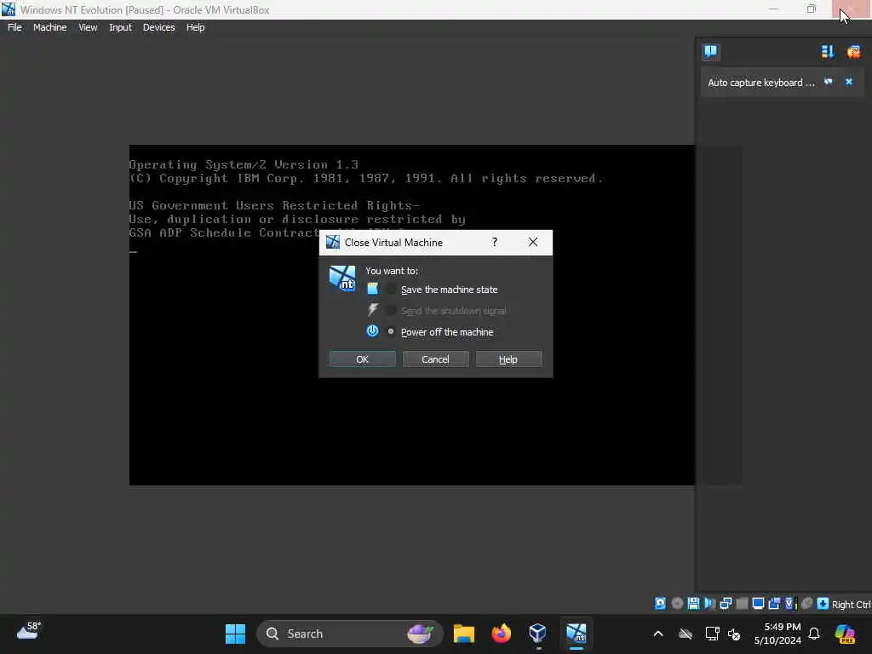Close the Close Virtual Machine dialog with X
872x654 pixels.
click(x=533, y=242)
